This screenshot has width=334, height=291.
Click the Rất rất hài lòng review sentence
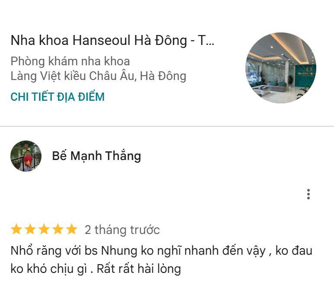coord(139,269)
